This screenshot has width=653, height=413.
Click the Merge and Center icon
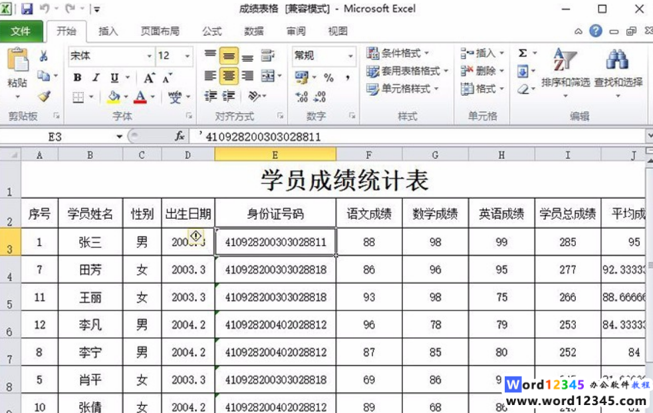pos(268,76)
